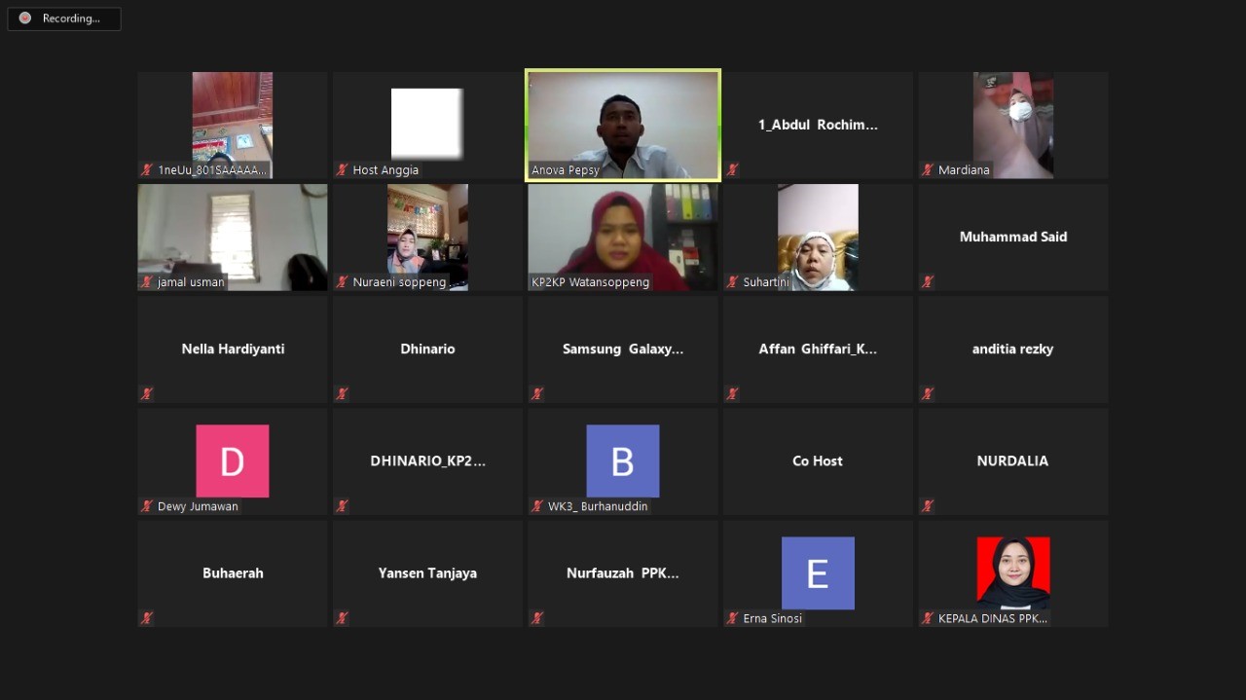Click the blue B avatar of WK3_ Burhanuddin
The image size is (1246, 700).
[623, 461]
